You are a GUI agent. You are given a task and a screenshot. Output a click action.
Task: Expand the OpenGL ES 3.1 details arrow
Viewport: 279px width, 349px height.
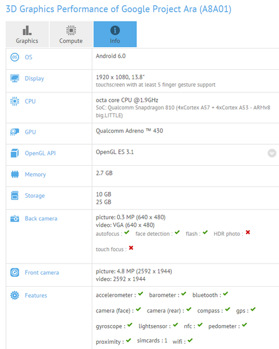pyautogui.click(x=271, y=153)
